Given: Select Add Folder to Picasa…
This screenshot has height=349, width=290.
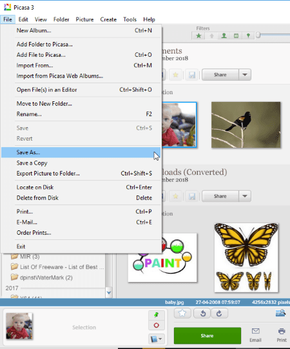Looking at the screenshot, I should click(x=81, y=45).
